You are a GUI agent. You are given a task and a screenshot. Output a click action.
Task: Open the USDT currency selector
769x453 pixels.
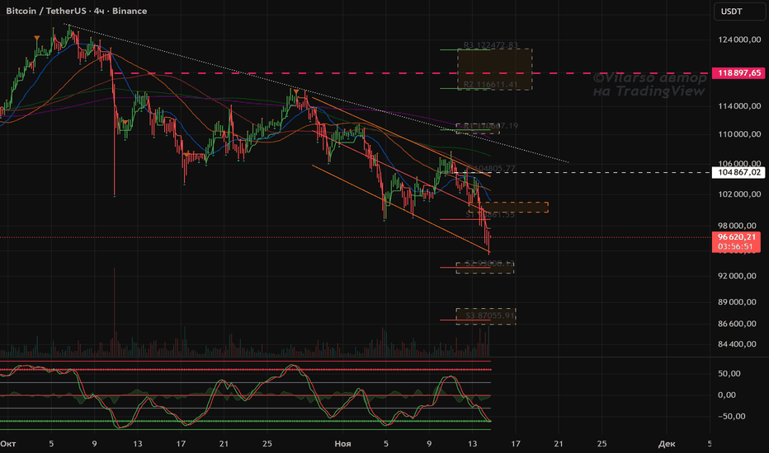click(733, 12)
